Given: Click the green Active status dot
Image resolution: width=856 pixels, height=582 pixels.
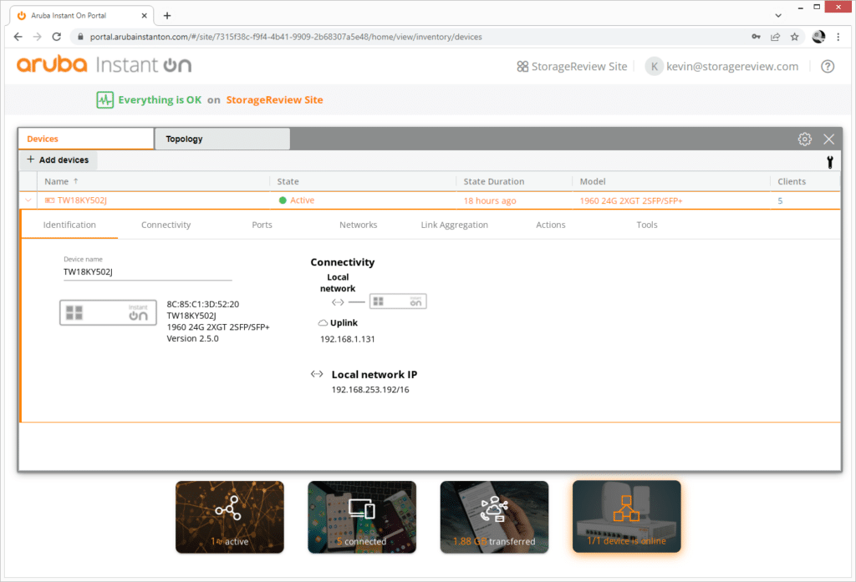Looking at the screenshot, I should coord(283,200).
